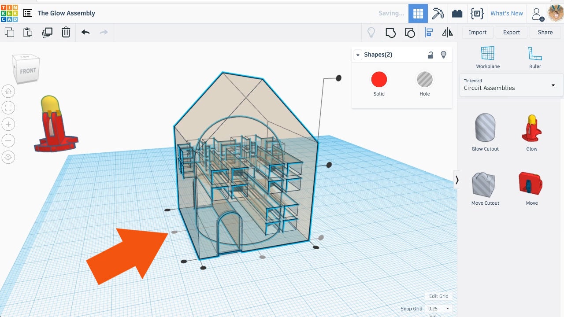Ungroup the selected shapes
This screenshot has height=317, width=564.
click(410, 32)
